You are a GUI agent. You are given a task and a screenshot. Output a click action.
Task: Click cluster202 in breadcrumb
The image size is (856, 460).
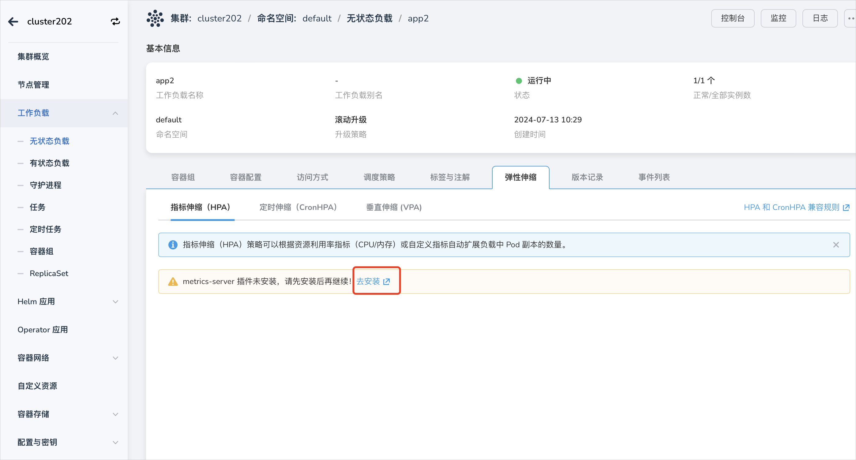219,19
